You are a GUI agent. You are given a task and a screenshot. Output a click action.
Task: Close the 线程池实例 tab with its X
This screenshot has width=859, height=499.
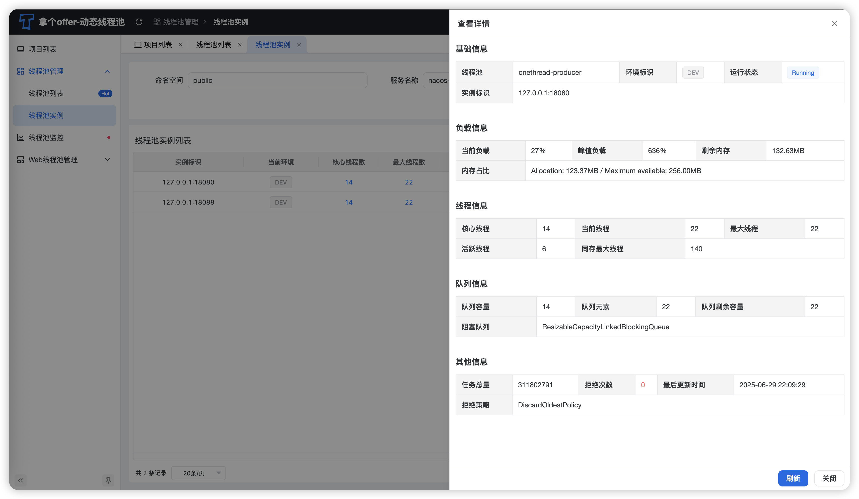tap(299, 45)
